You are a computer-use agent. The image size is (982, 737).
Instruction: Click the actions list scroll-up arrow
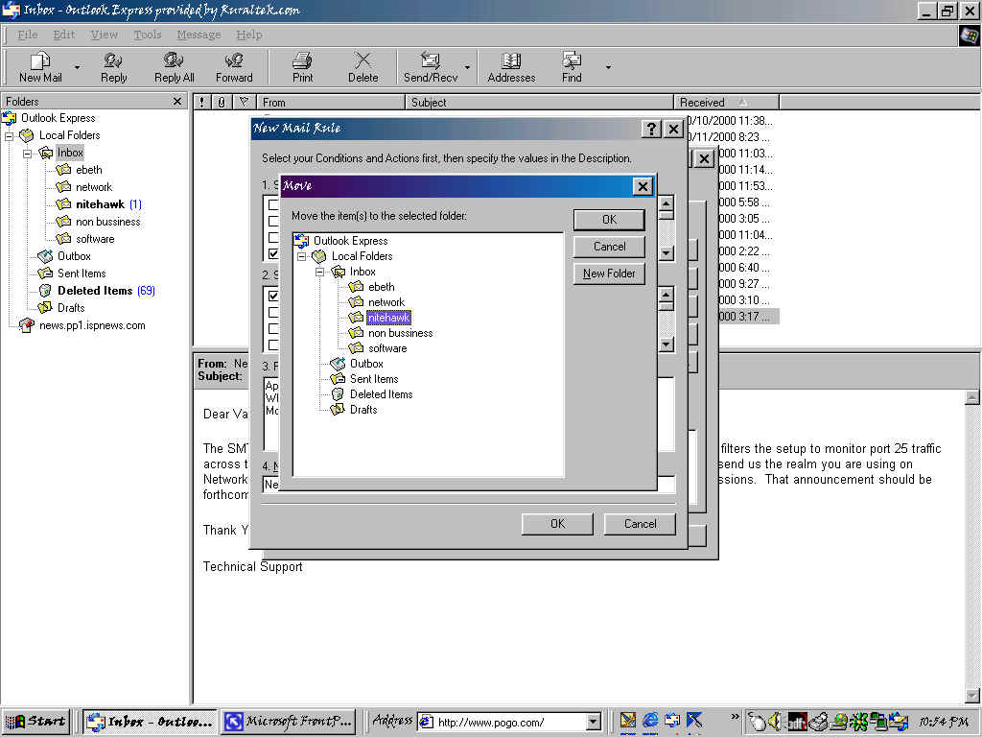666,295
